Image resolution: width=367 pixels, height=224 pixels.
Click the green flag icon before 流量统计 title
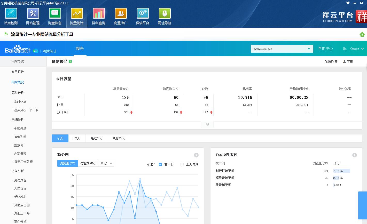pos(6,34)
